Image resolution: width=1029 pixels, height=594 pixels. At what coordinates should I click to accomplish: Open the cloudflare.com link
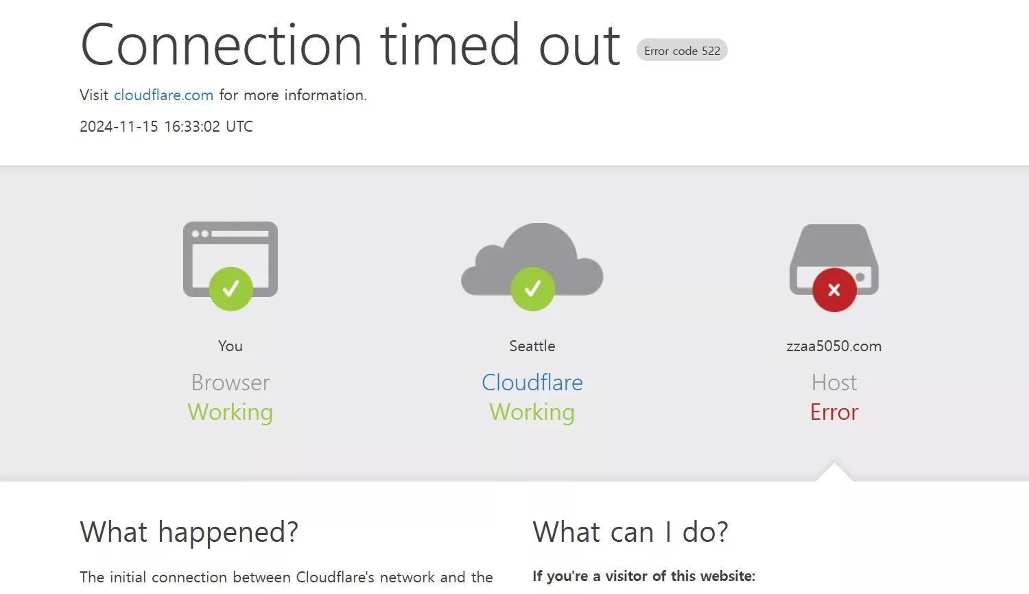(x=163, y=95)
